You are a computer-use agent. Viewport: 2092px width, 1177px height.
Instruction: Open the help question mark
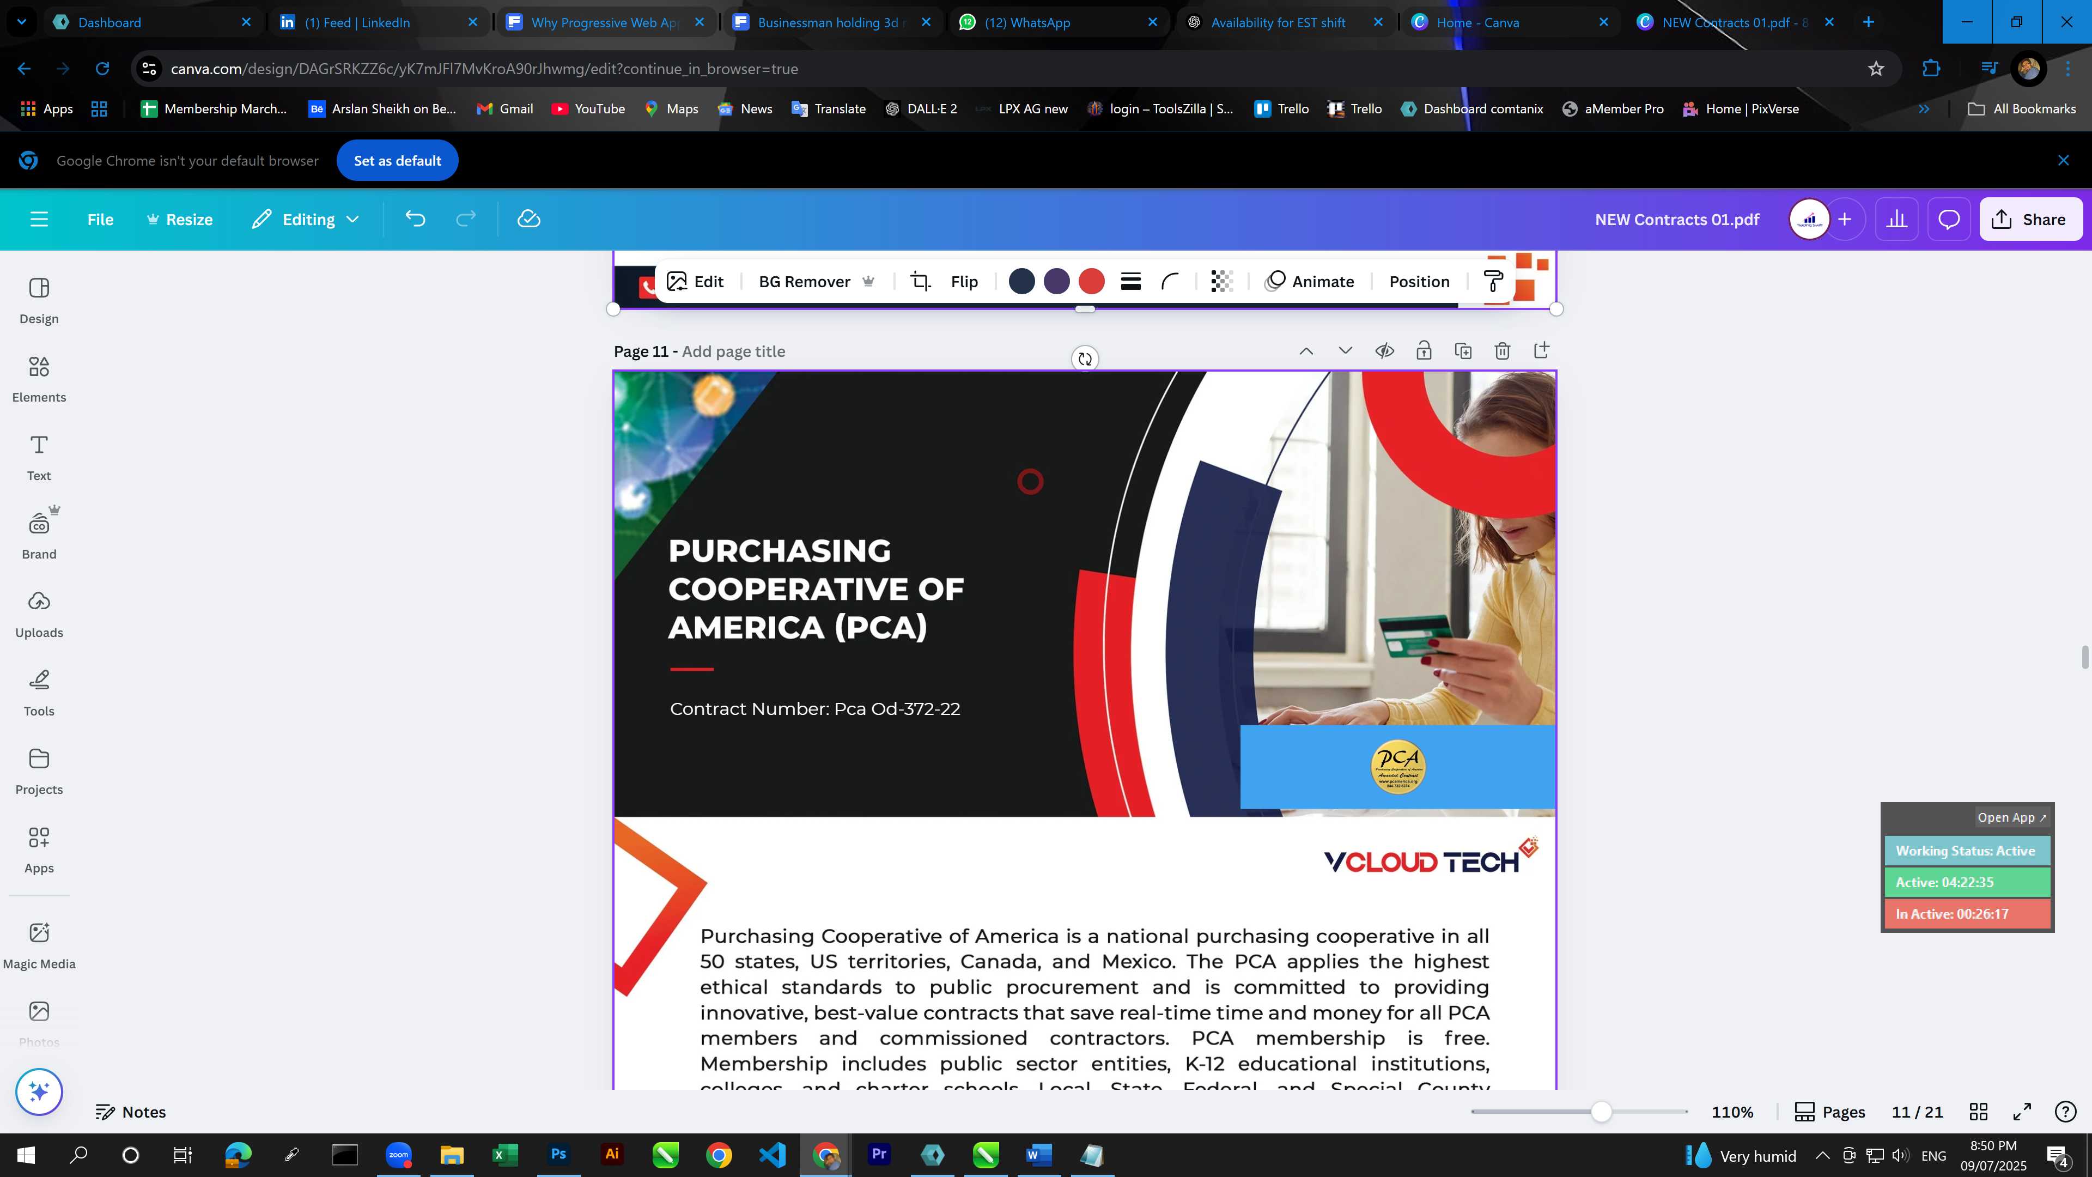(2064, 1112)
